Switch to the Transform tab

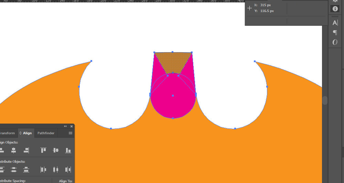8,133
